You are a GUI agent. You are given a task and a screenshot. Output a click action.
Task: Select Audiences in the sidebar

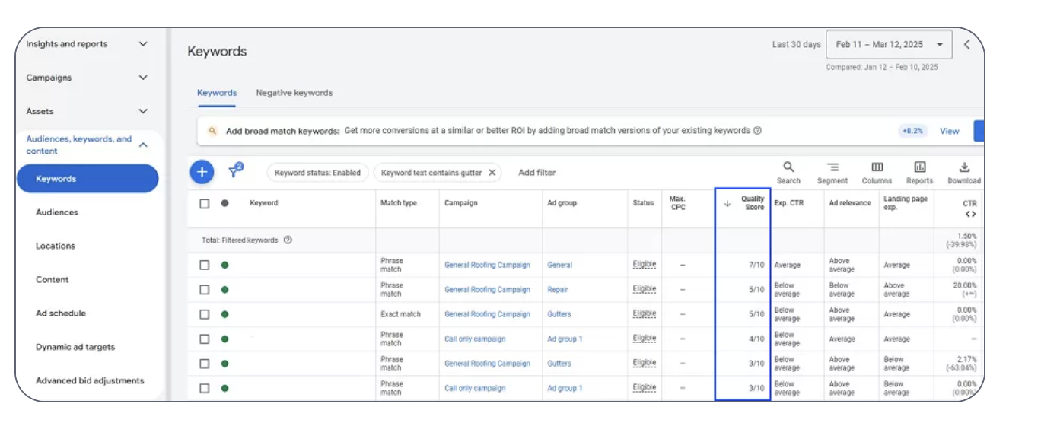(57, 212)
